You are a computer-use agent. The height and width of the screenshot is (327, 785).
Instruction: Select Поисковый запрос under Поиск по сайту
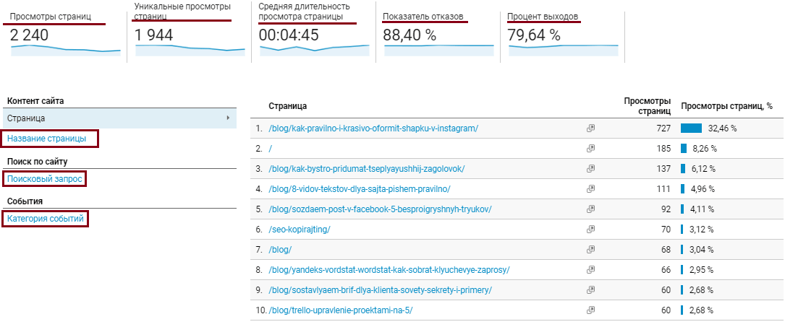coord(45,179)
